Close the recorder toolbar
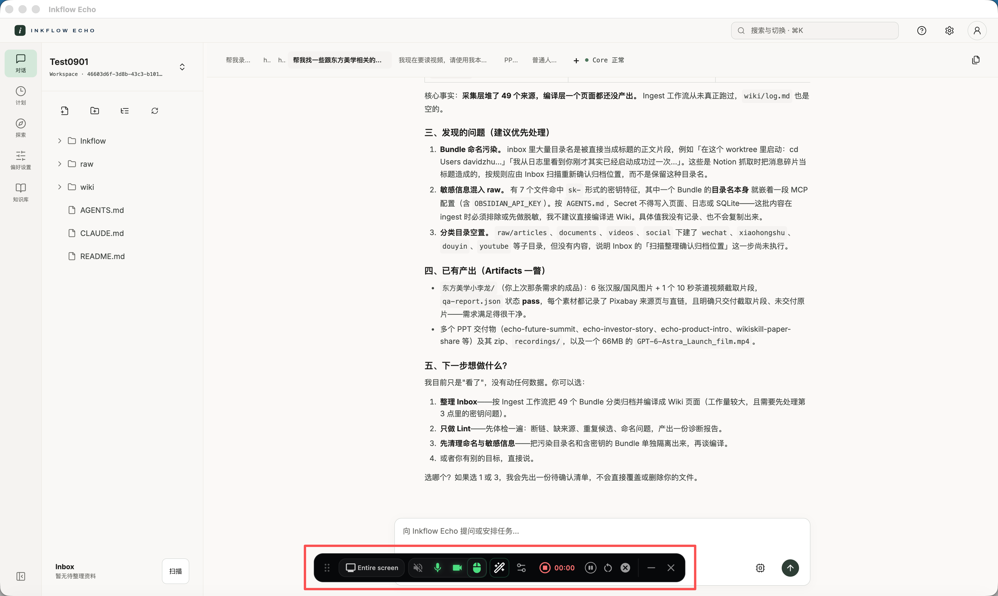 click(671, 568)
